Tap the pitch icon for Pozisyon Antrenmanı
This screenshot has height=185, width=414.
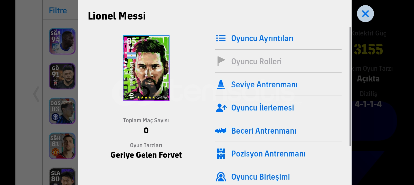coord(221,154)
